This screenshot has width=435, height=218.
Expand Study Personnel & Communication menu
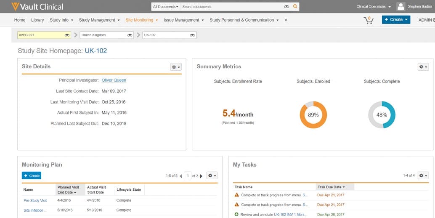point(244,20)
